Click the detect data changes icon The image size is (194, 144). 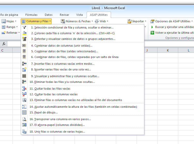[24, 39]
